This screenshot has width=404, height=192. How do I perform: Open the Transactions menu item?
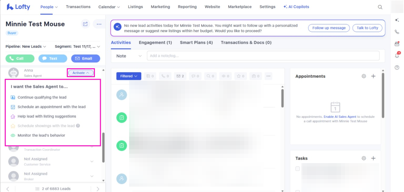(x=78, y=7)
